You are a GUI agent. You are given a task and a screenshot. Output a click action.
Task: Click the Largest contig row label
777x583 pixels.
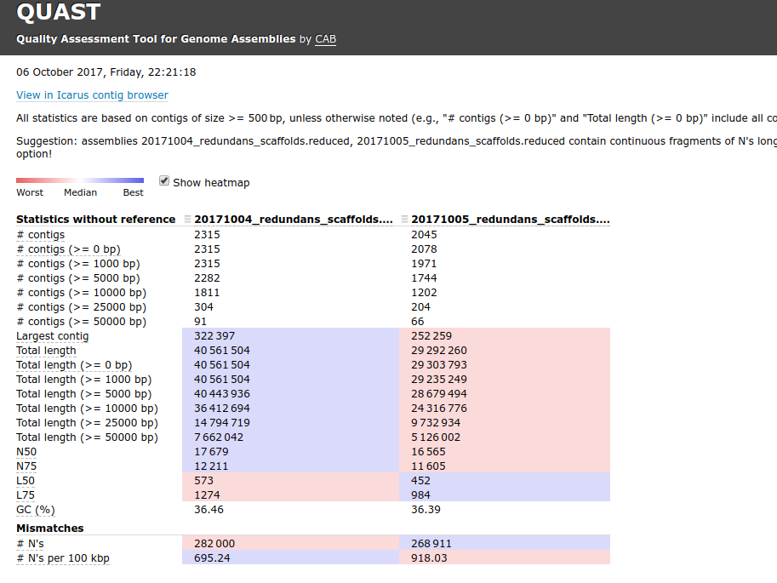[52, 336]
